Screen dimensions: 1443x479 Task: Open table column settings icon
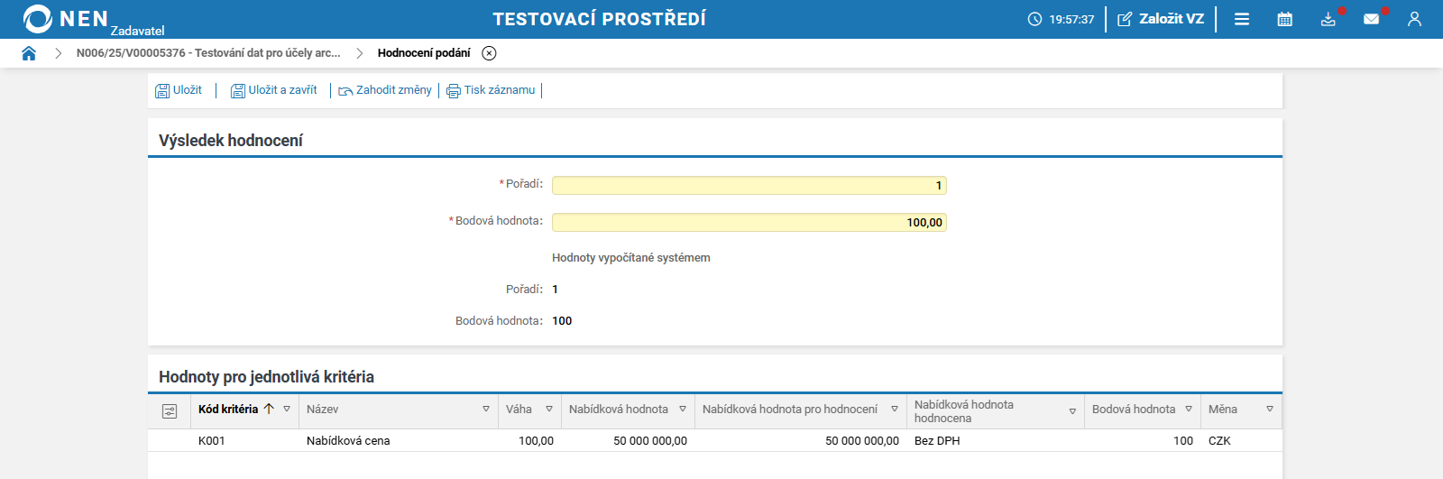pyautogui.click(x=170, y=410)
